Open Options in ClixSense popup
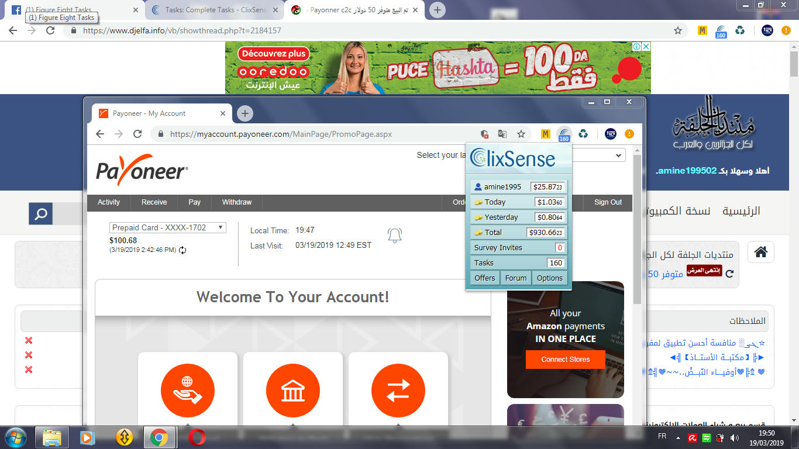Image resolution: width=799 pixels, height=449 pixels. click(x=550, y=278)
